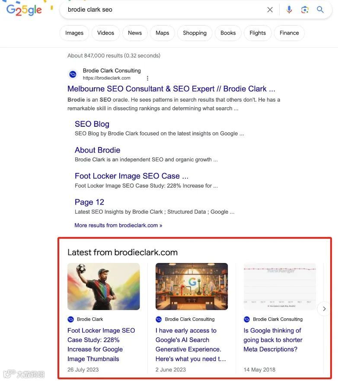Open 'Melbourne SEO Consultant & SEO Expert' result

(x=172, y=89)
